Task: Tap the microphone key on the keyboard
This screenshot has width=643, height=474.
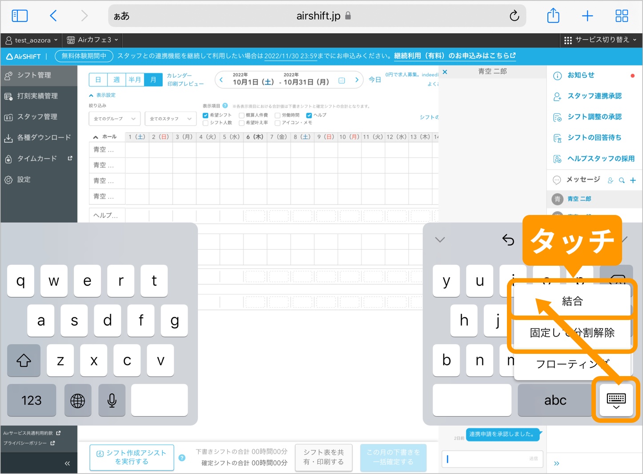Action: (112, 400)
